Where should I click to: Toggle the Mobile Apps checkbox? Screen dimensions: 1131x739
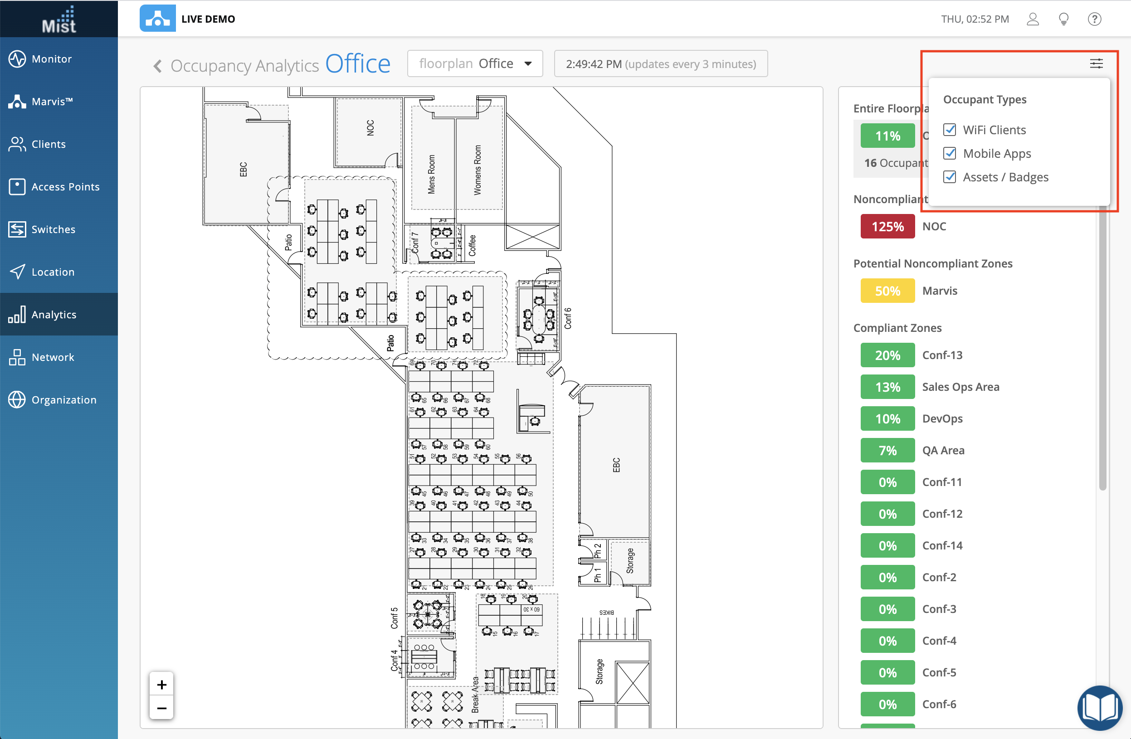click(x=950, y=154)
